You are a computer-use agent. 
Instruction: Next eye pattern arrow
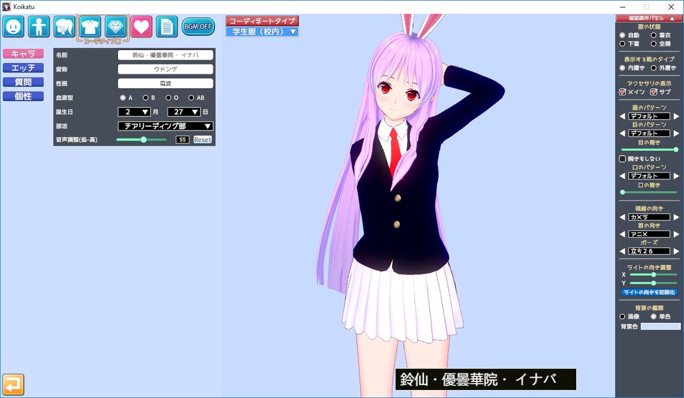676,133
